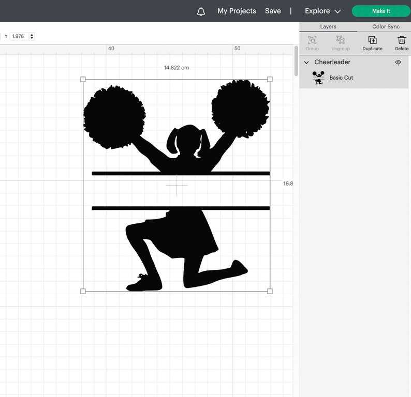Viewport: 411px width, 397px height.
Task: Click the bottom-right selection handle
Action: [270, 291]
